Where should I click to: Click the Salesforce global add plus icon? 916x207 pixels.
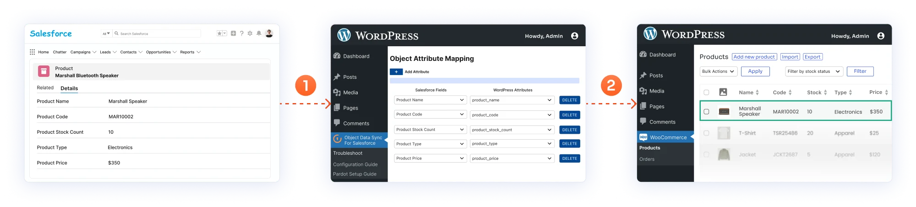pyautogui.click(x=234, y=33)
